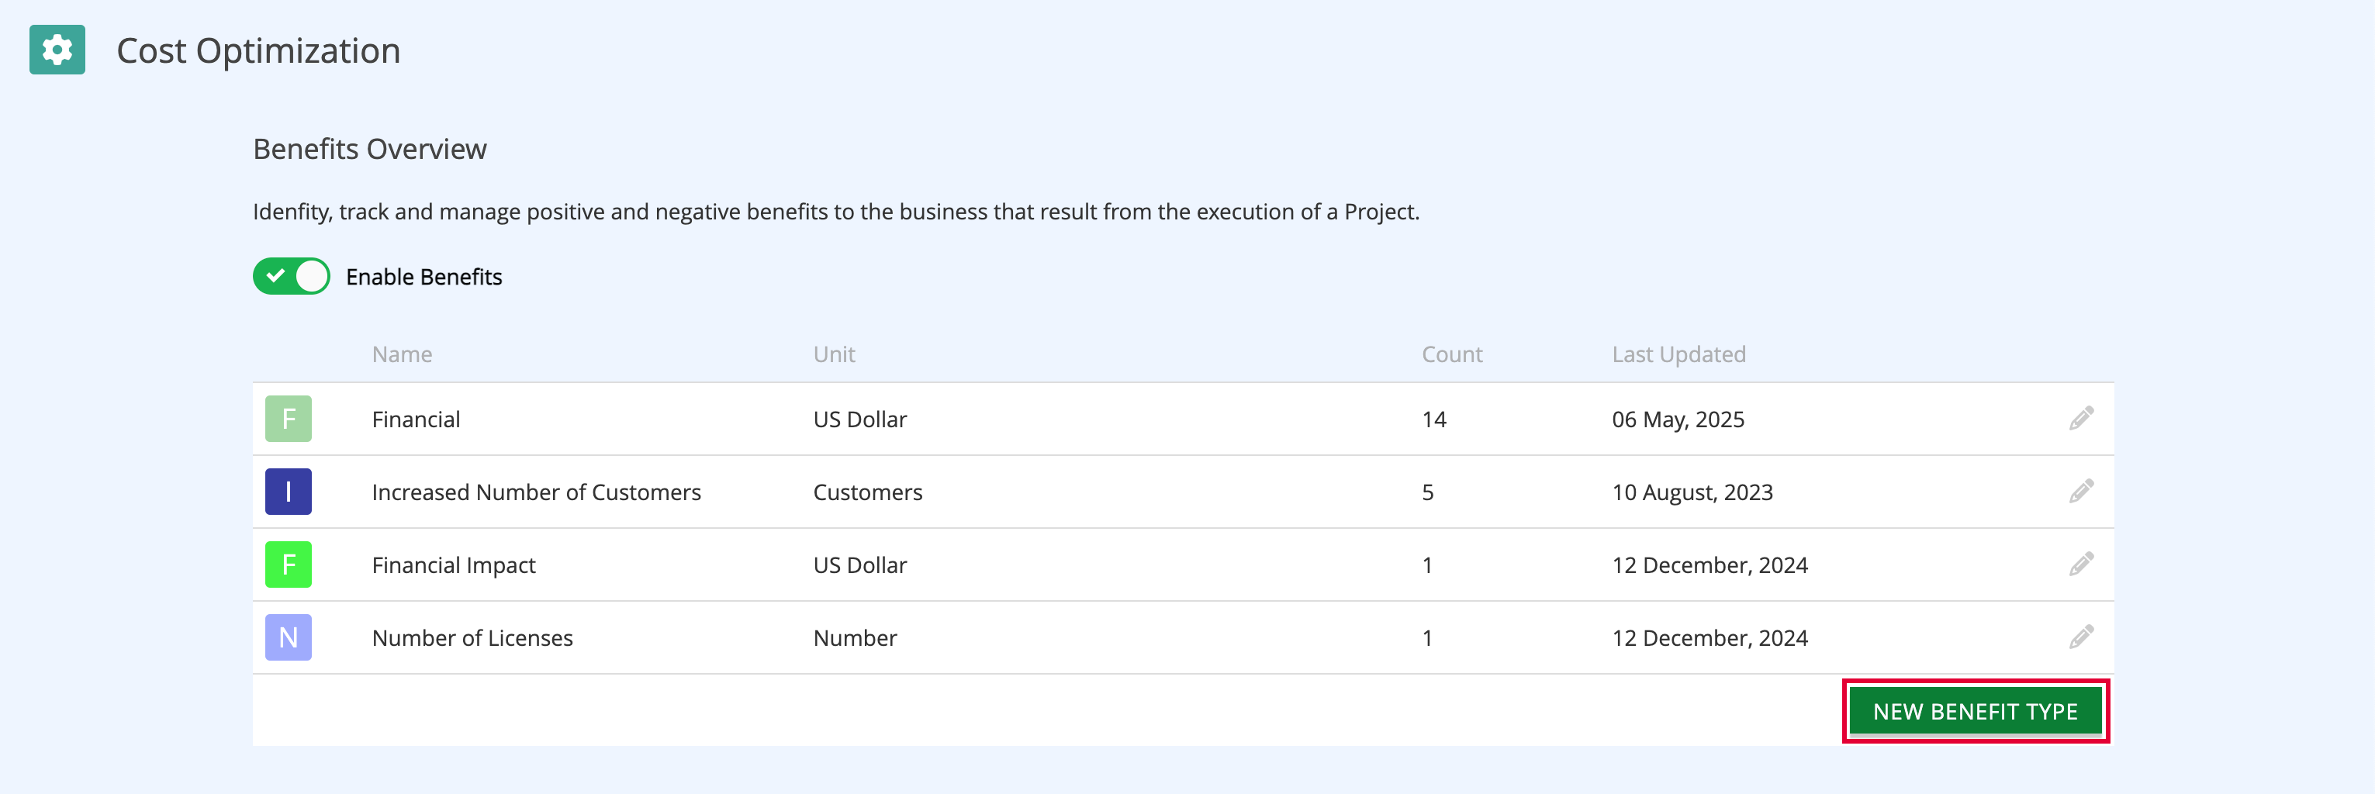This screenshot has width=2375, height=794.
Task: Open Increased Number of Customers entry
Action: click(537, 492)
